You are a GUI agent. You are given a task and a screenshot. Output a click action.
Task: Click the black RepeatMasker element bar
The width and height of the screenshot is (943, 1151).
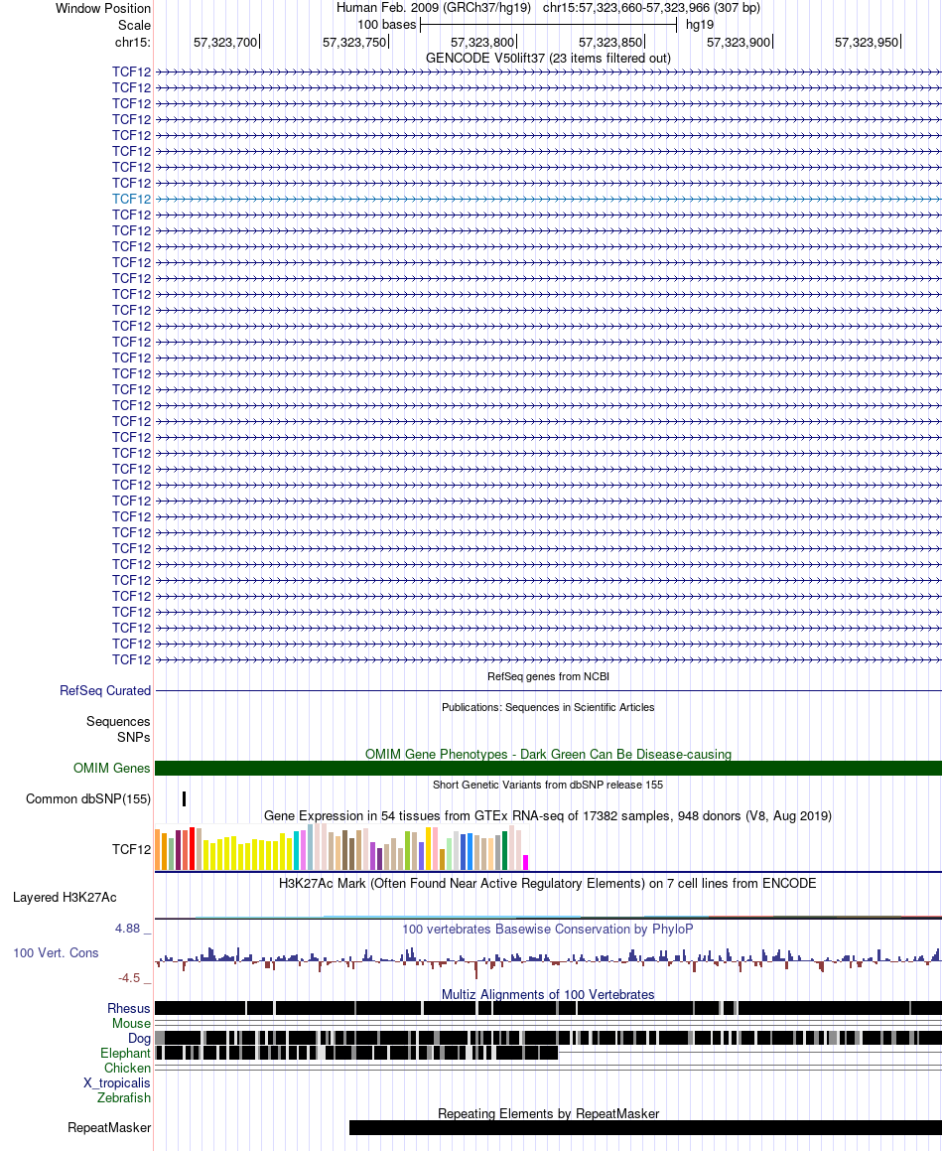[646, 1127]
